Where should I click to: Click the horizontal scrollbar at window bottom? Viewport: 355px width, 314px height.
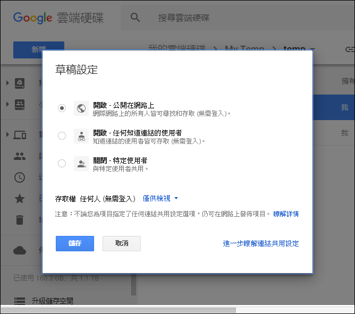click(118, 310)
